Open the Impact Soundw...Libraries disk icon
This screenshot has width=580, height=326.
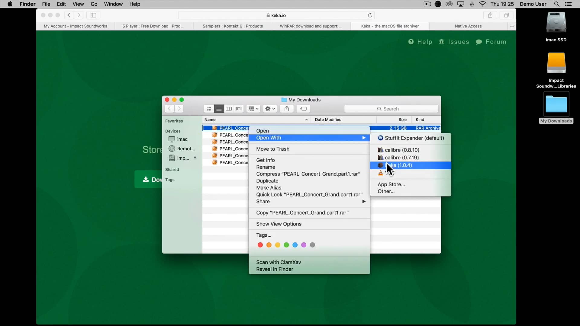pyautogui.click(x=556, y=63)
